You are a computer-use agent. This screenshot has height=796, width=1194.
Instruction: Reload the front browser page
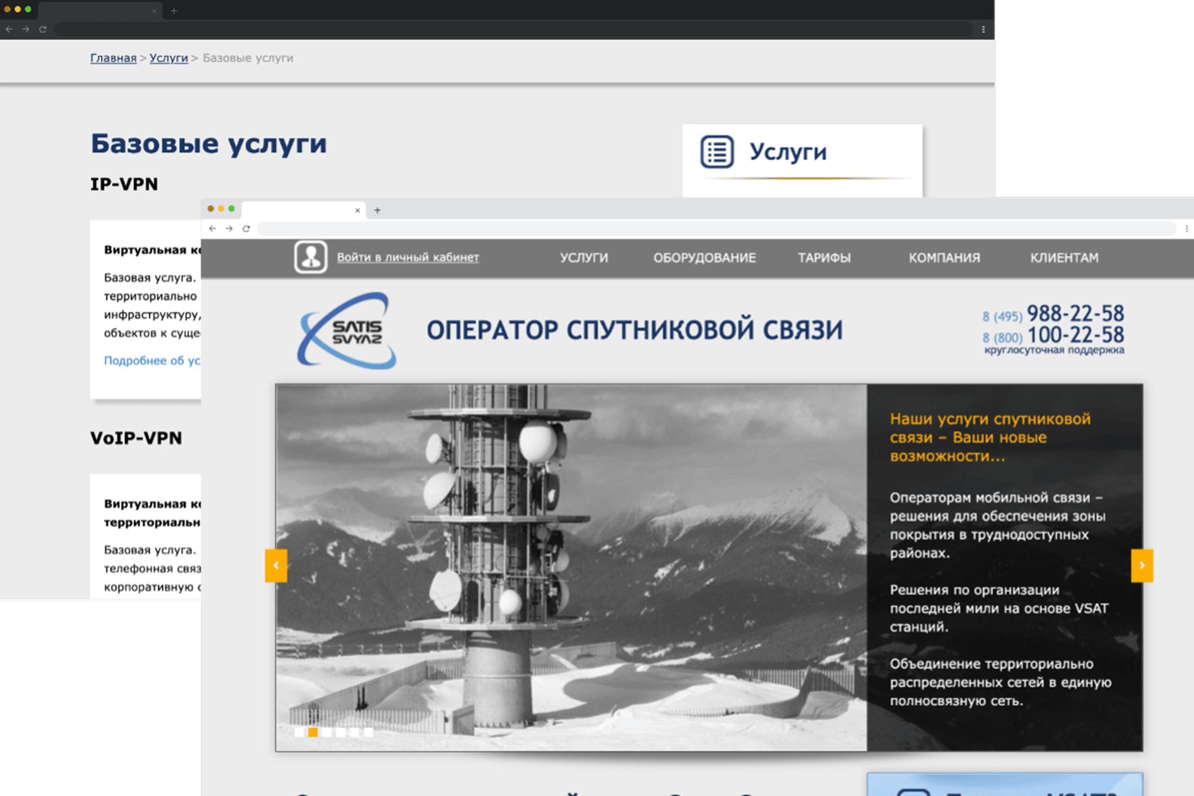point(246,229)
